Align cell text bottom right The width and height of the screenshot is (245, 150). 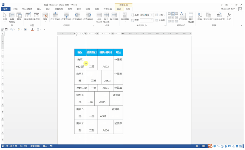(x=176, y=21)
